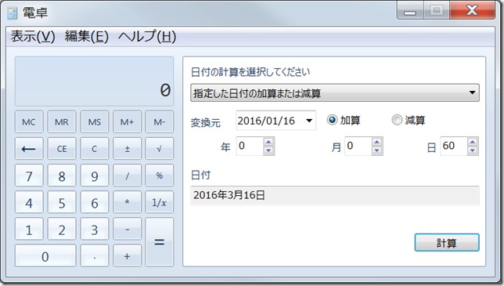
Task: Click the decimal point key
Action: click(x=95, y=255)
